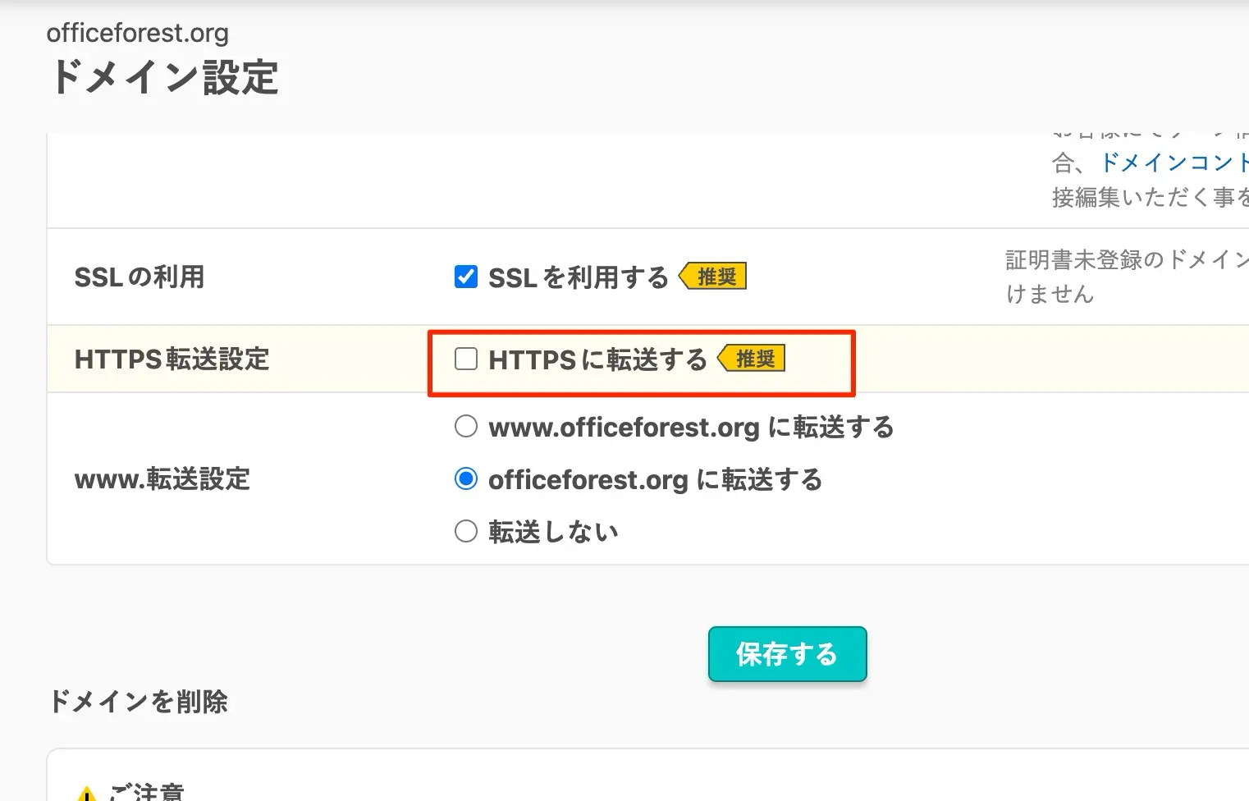Uncheck the SSLを利用する checkbox
This screenshot has height=801, width=1249.
point(465,277)
